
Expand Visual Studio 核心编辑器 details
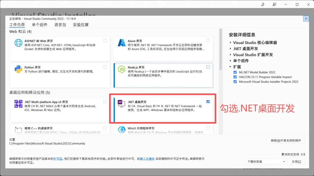[x=230, y=43]
